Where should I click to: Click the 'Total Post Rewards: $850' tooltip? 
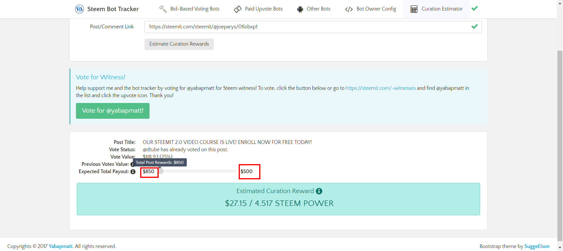(160, 162)
